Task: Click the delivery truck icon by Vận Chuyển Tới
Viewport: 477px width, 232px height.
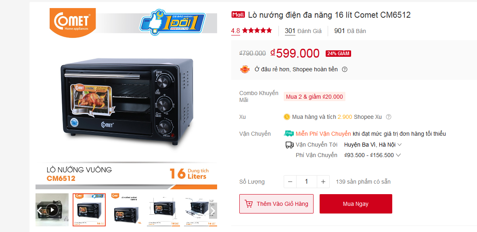Action: tap(290, 145)
